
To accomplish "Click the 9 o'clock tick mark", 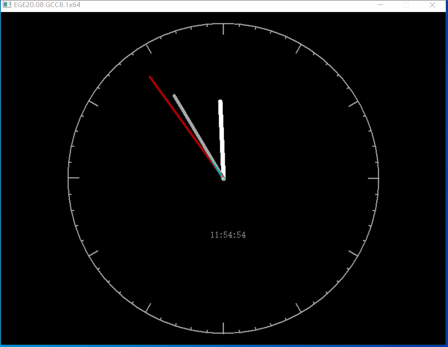I will (x=74, y=178).
